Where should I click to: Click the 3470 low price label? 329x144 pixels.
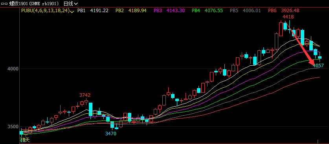coord(110,133)
